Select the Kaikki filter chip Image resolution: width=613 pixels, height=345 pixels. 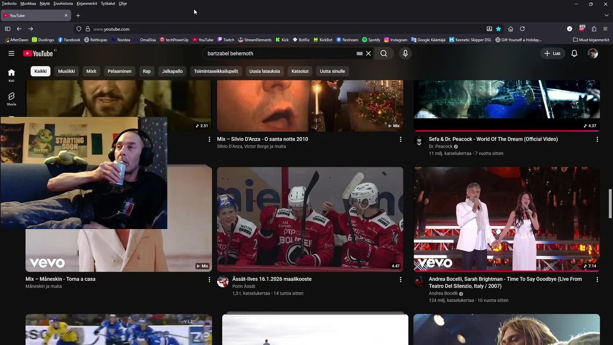pyautogui.click(x=41, y=71)
